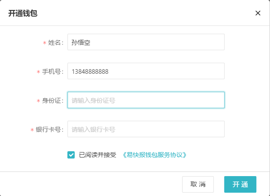
Task: Click the 姓名 field label
Action: 55,43
